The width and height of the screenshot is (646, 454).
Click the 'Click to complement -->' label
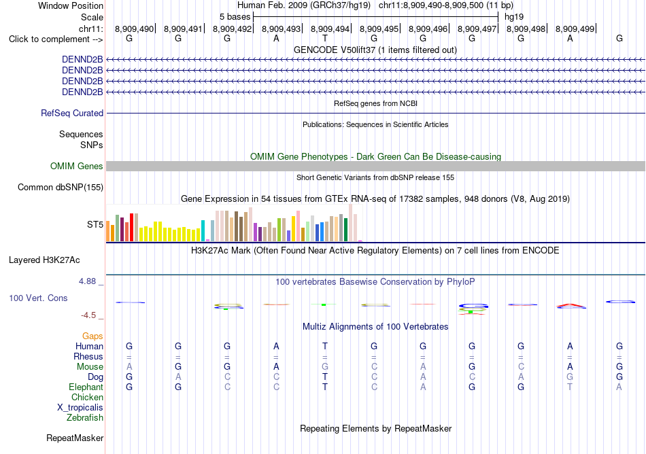click(56, 39)
